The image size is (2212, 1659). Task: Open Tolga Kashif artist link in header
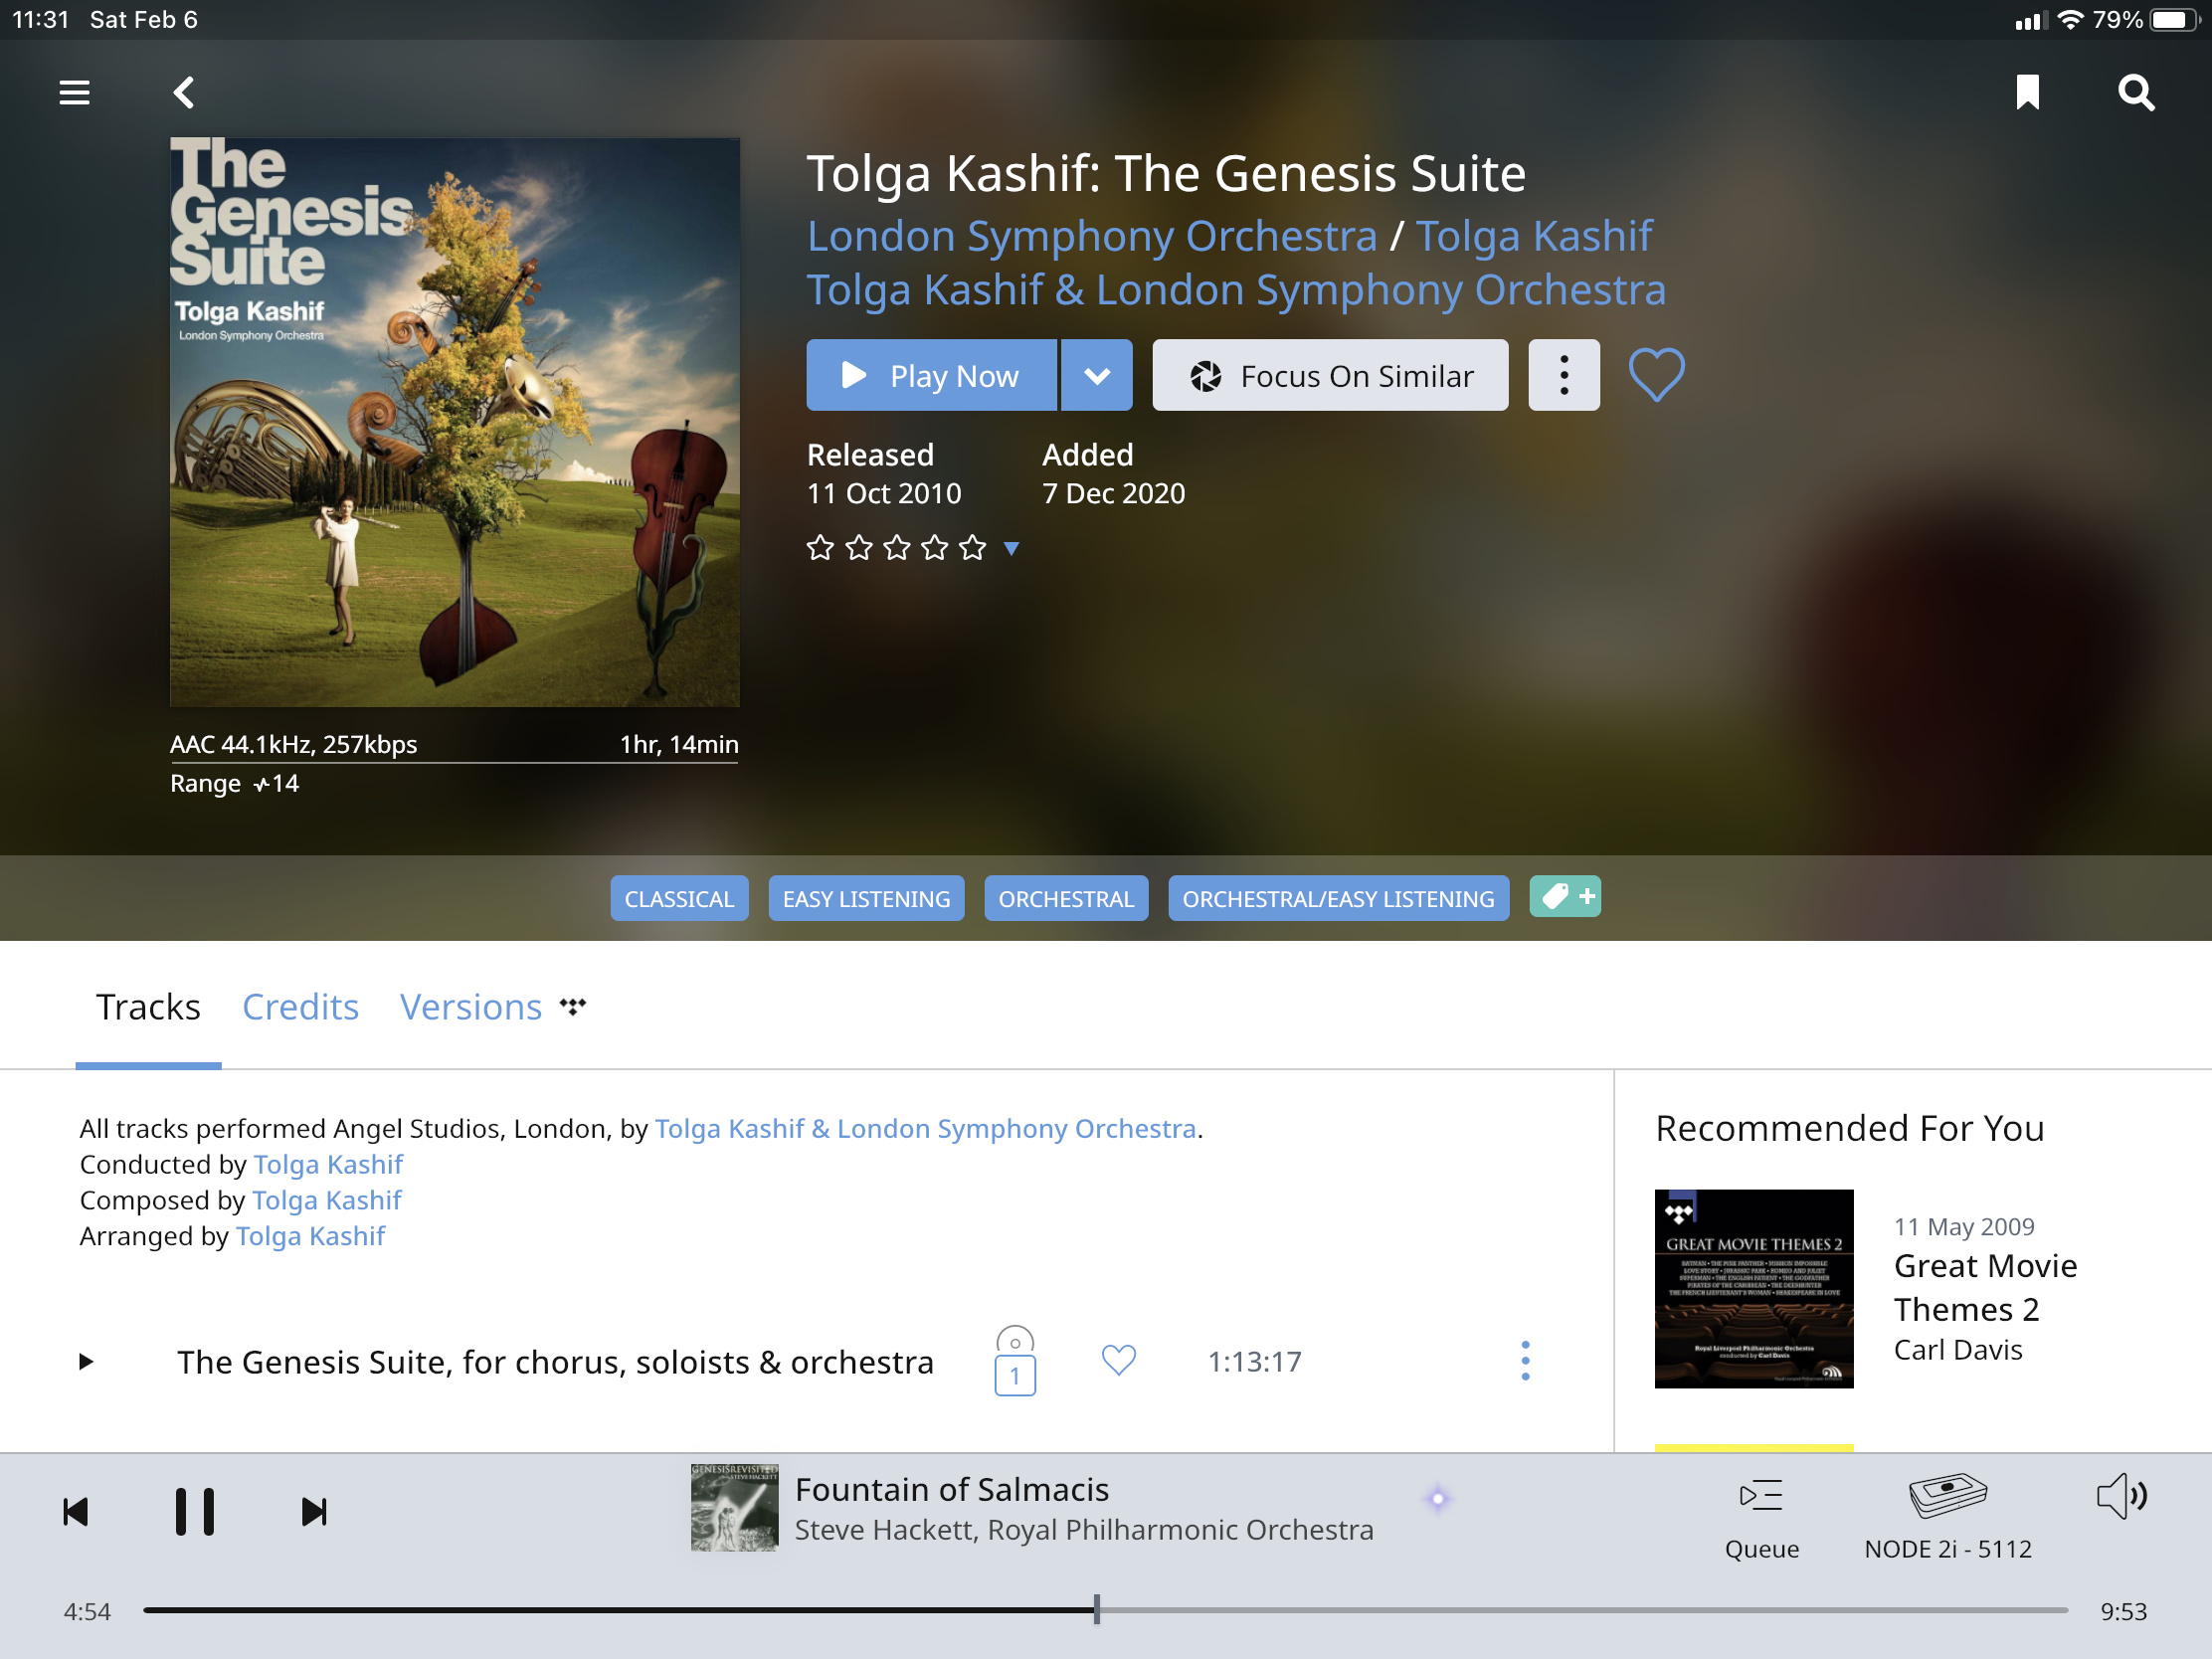(x=1534, y=236)
